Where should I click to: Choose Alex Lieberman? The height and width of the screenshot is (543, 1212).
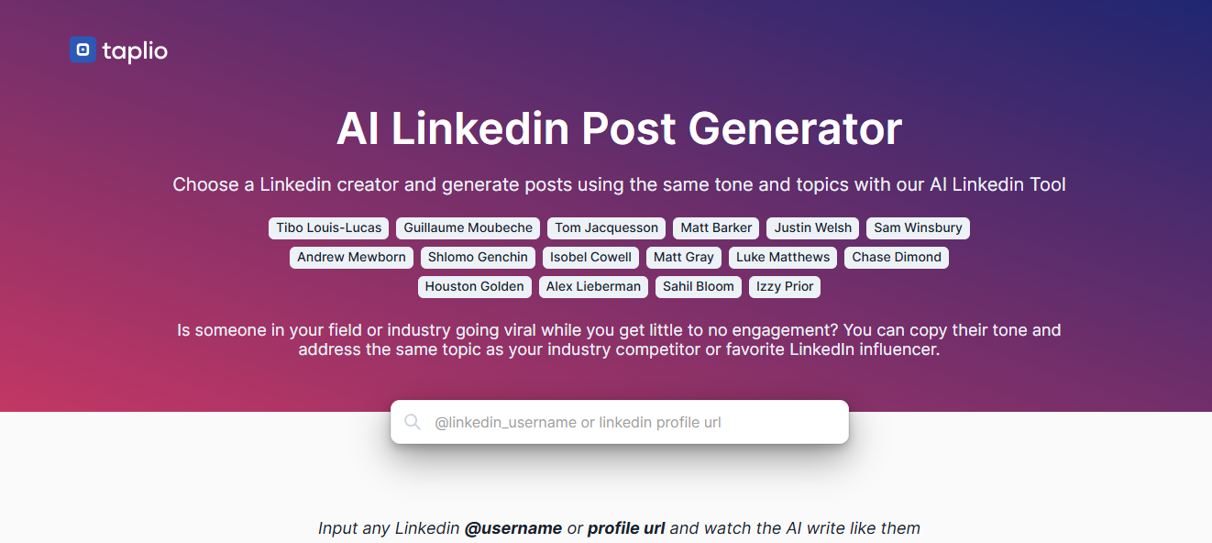[593, 286]
